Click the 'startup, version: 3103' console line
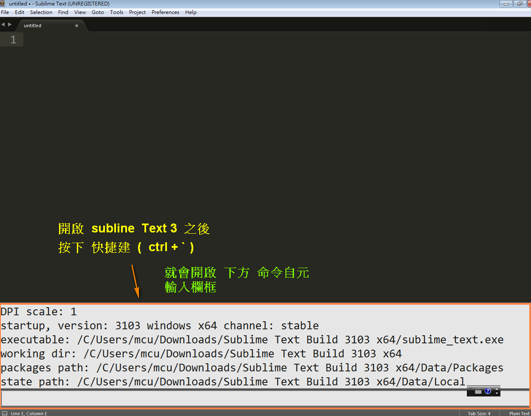The image size is (531, 416). pos(160,325)
